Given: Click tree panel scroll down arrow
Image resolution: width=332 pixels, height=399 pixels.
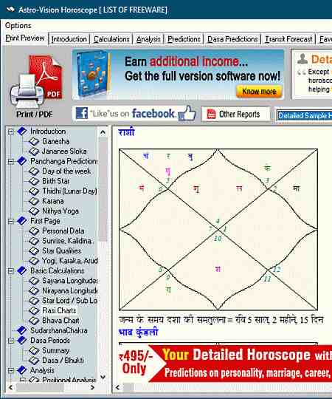Looking at the screenshot, I should coord(103,377).
